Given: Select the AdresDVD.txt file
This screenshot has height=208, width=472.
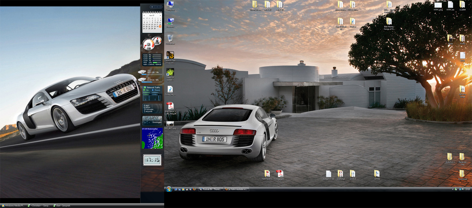Looking at the screenshot, I should (x=328, y=175).
